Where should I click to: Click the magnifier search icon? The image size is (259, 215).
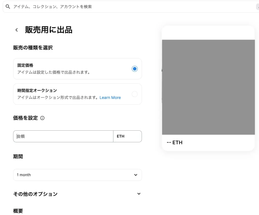8,7
